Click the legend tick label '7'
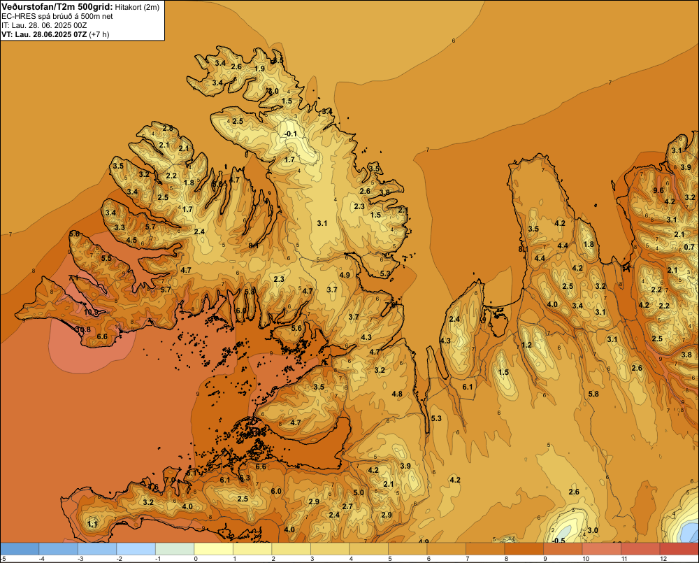699x563 pixels. coord(468,559)
